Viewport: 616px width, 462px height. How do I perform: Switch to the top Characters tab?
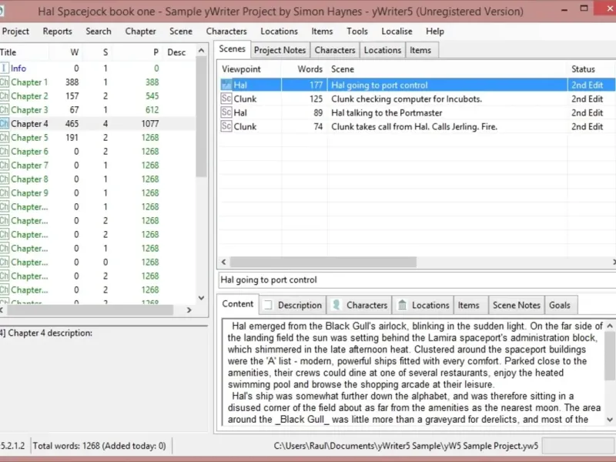335,50
